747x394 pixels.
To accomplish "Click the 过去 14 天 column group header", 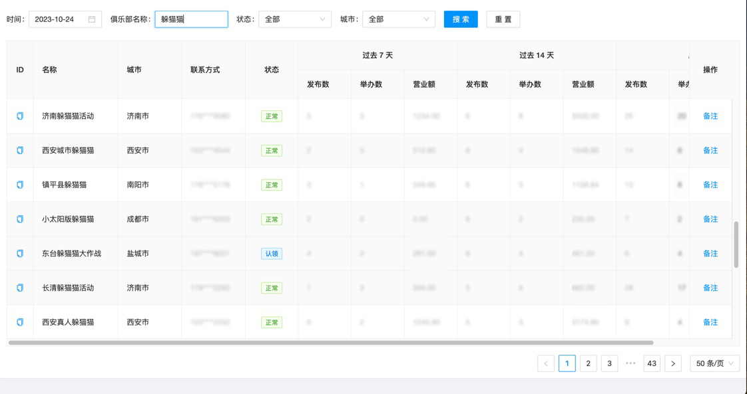I will [537, 55].
